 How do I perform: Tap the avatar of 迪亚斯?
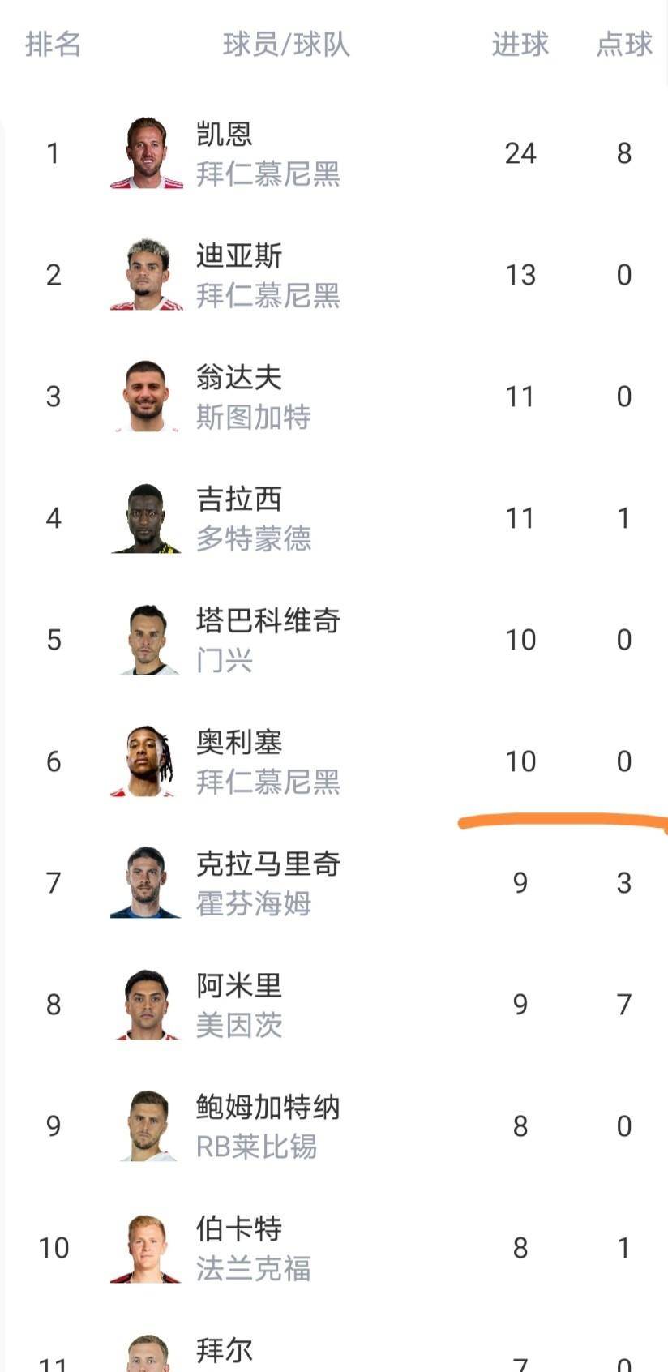pos(147,274)
